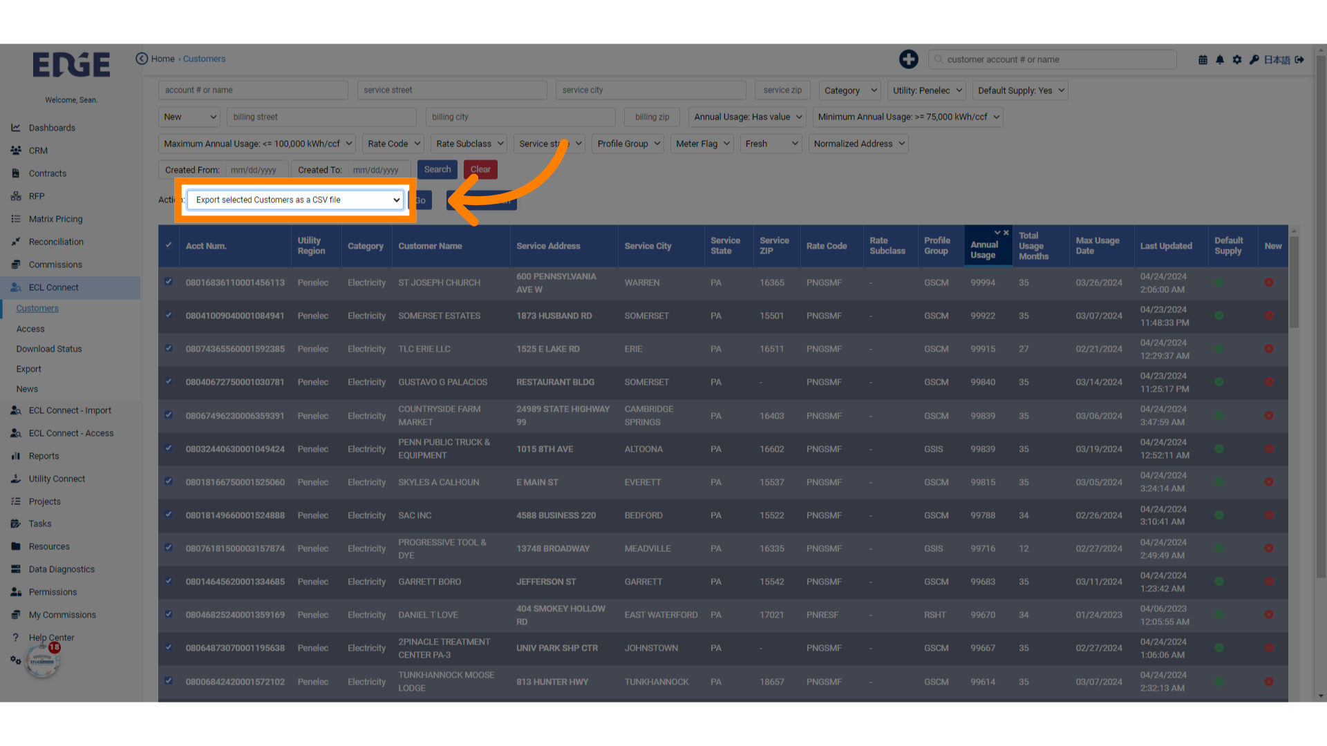The image size is (1327, 746).
Task: Click the Reports bar chart icon
Action: [x=16, y=456]
